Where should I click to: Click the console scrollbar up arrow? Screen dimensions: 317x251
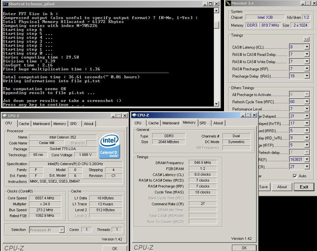[216, 11]
